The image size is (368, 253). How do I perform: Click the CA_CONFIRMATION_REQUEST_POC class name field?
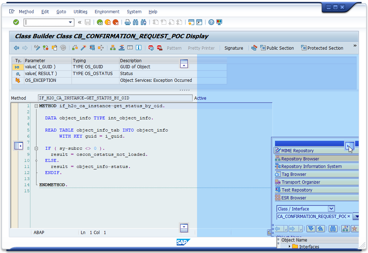point(314,217)
